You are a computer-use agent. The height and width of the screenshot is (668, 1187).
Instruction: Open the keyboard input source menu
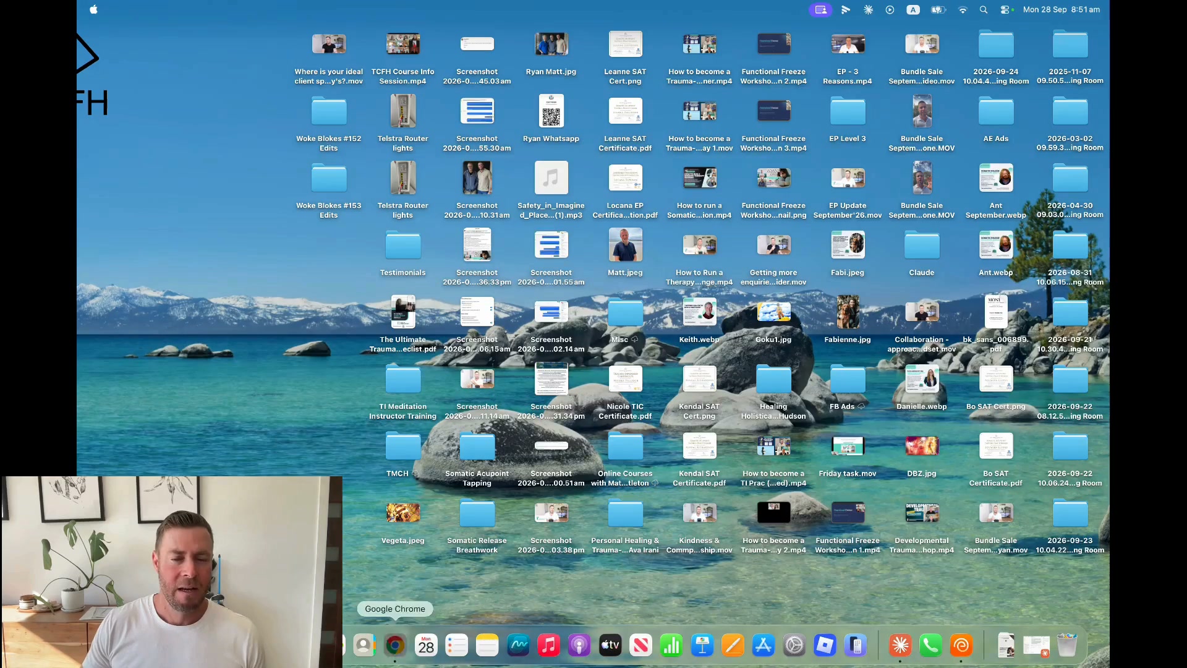click(x=913, y=9)
